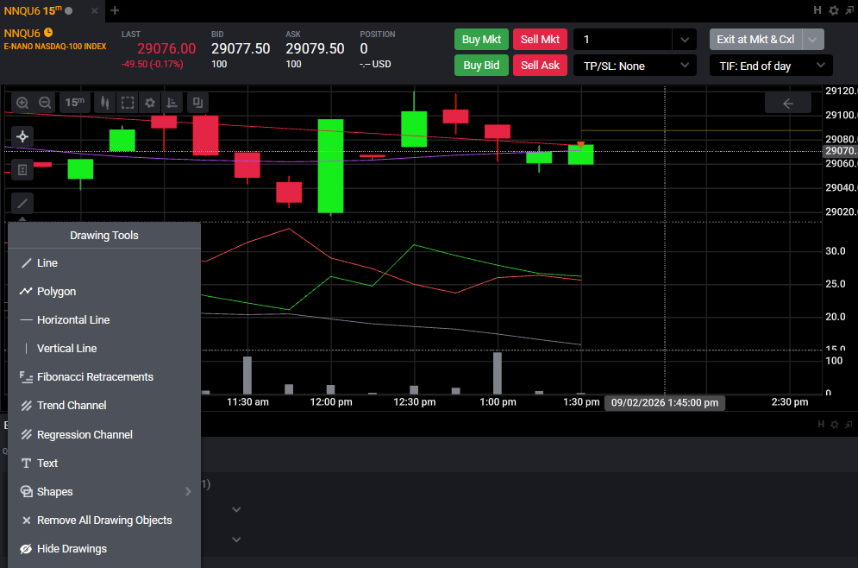Click the ASK price 29079.50

click(x=316, y=48)
